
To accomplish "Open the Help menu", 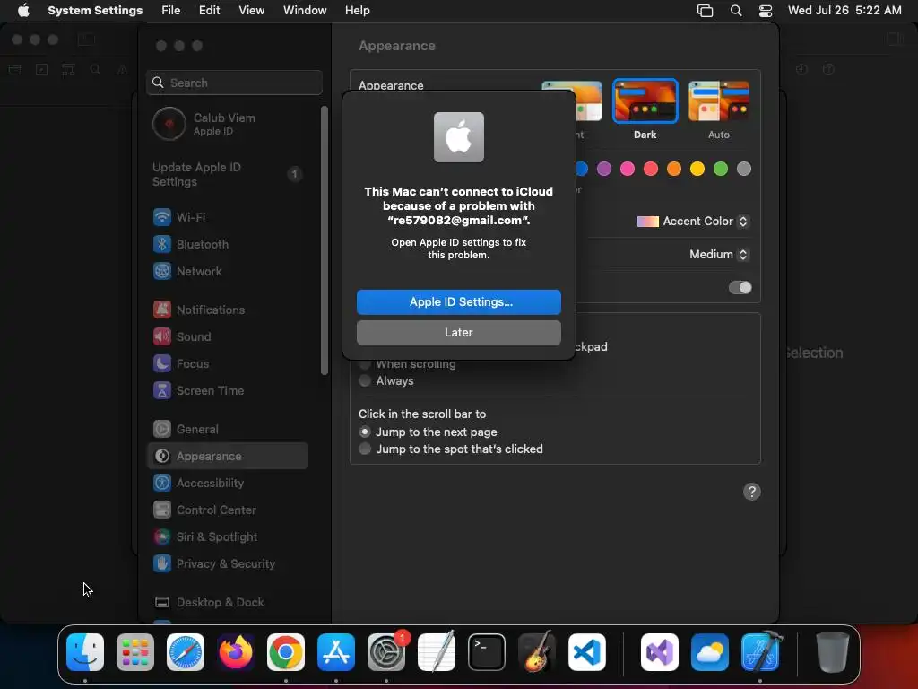I will point(357,11).
